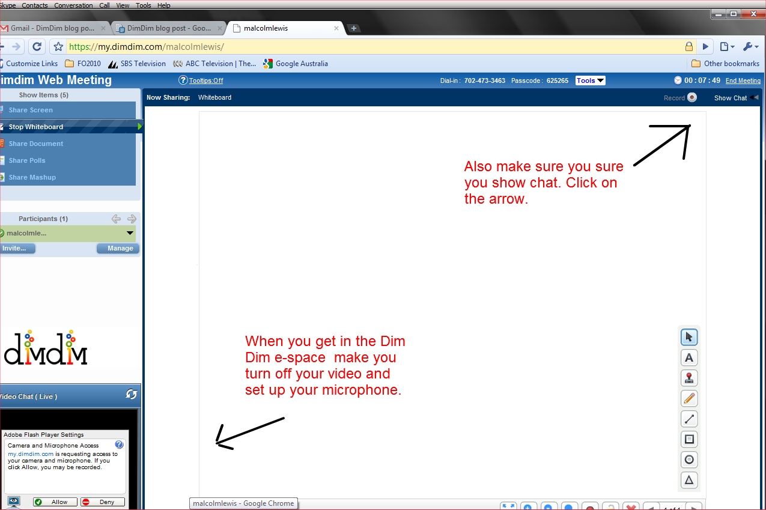Close the Gmail tab
The height and width of the screenshot is (510, 766).
[x=103, y=28]
